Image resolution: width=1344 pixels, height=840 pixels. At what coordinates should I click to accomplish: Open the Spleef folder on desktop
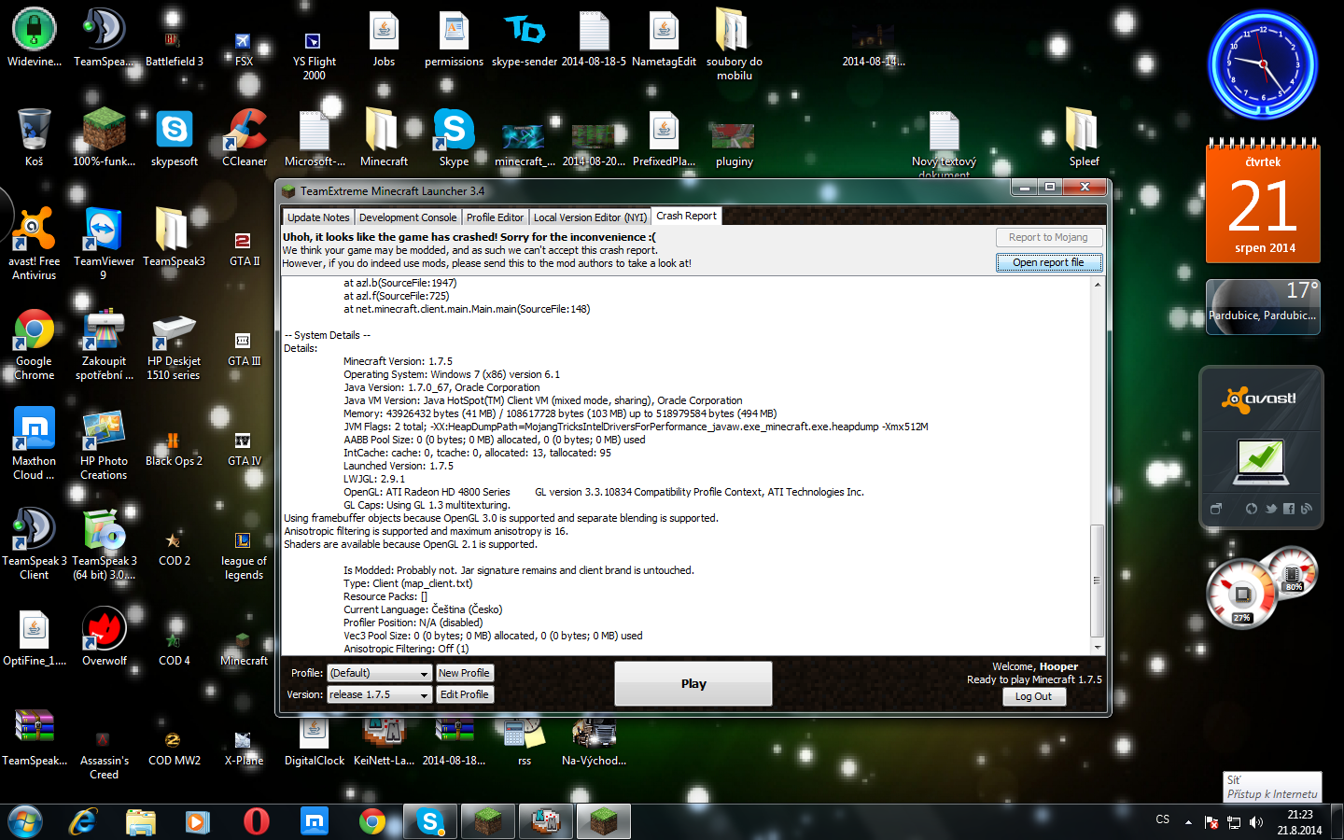[1084, 138]
